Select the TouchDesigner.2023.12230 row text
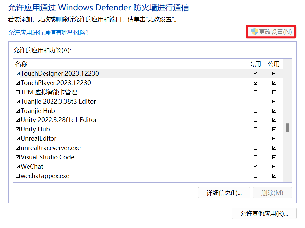 click(60, 74)
